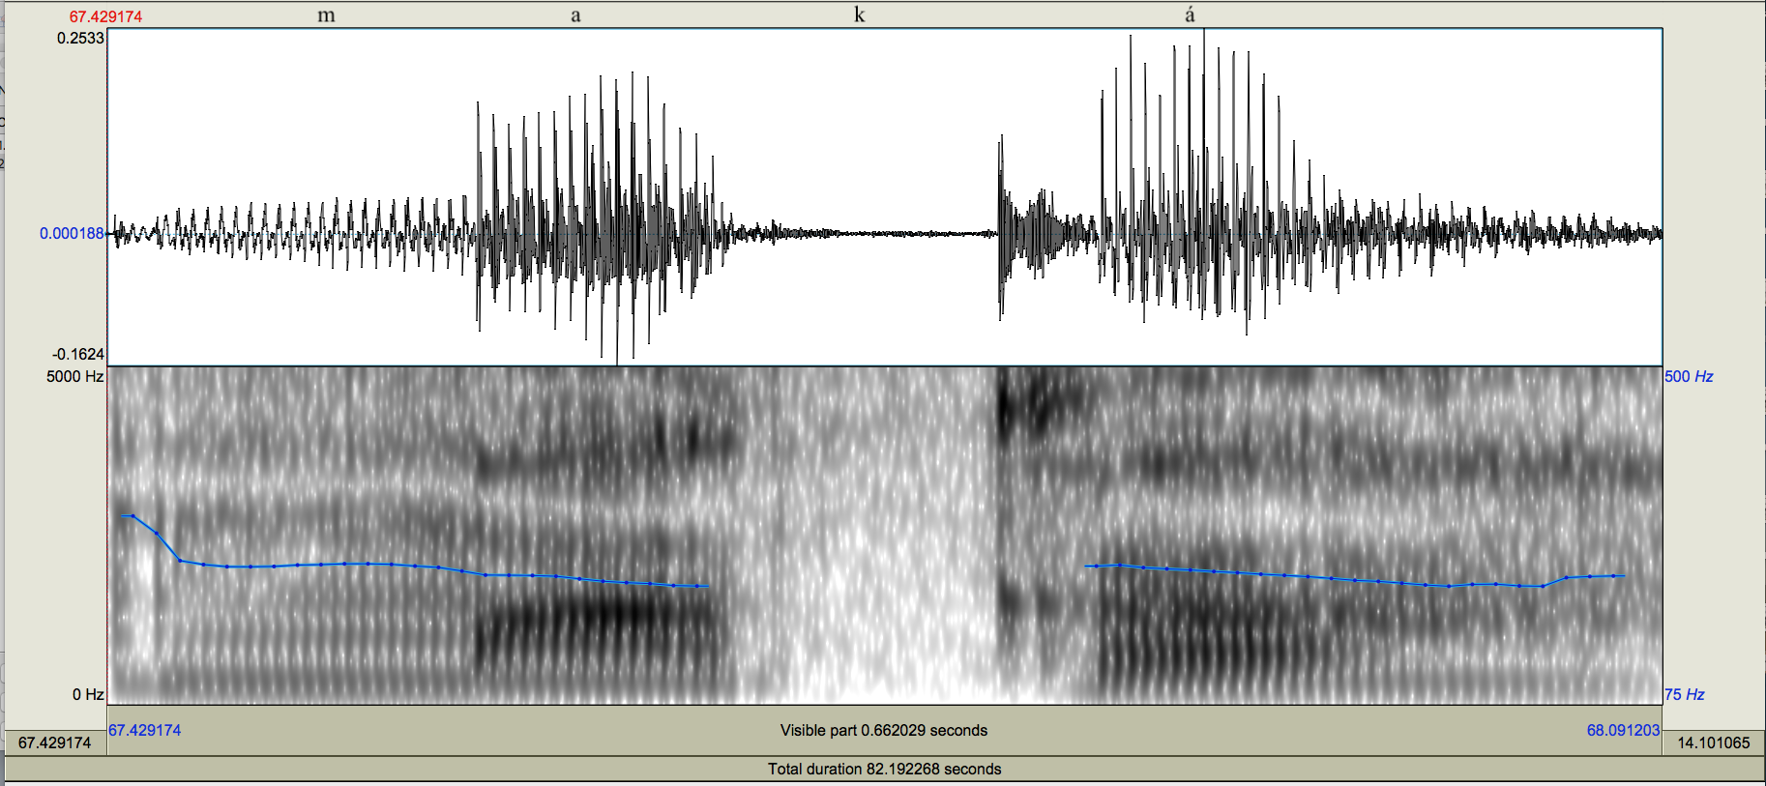
Task: Click the blue window end time 68.091203
Action: (x=1622, y=730)
